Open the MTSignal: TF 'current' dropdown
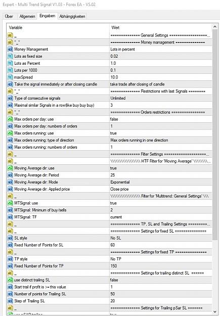220x316 pixels. click(160, 217)
